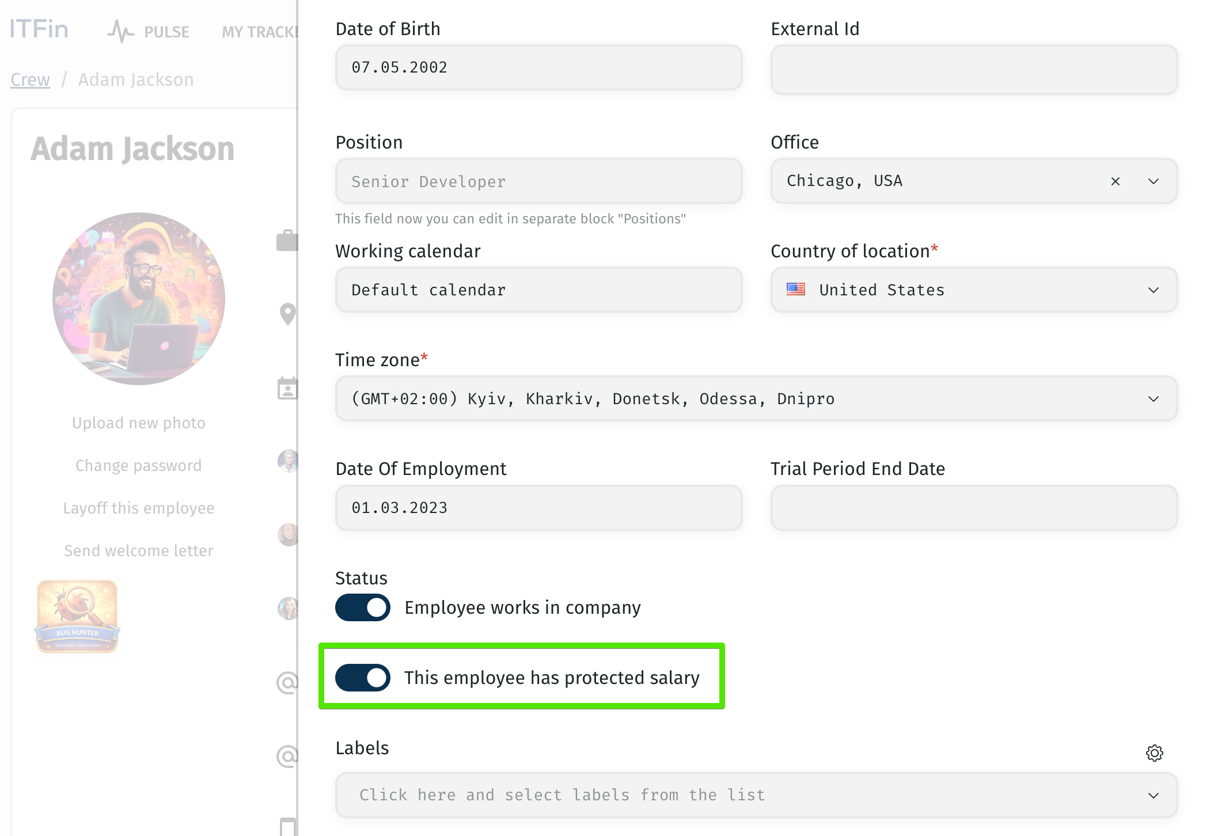Follow the Crew breadcrumb link
Viewport: 1214px width, 836px height.
click(x=30, y=79)
